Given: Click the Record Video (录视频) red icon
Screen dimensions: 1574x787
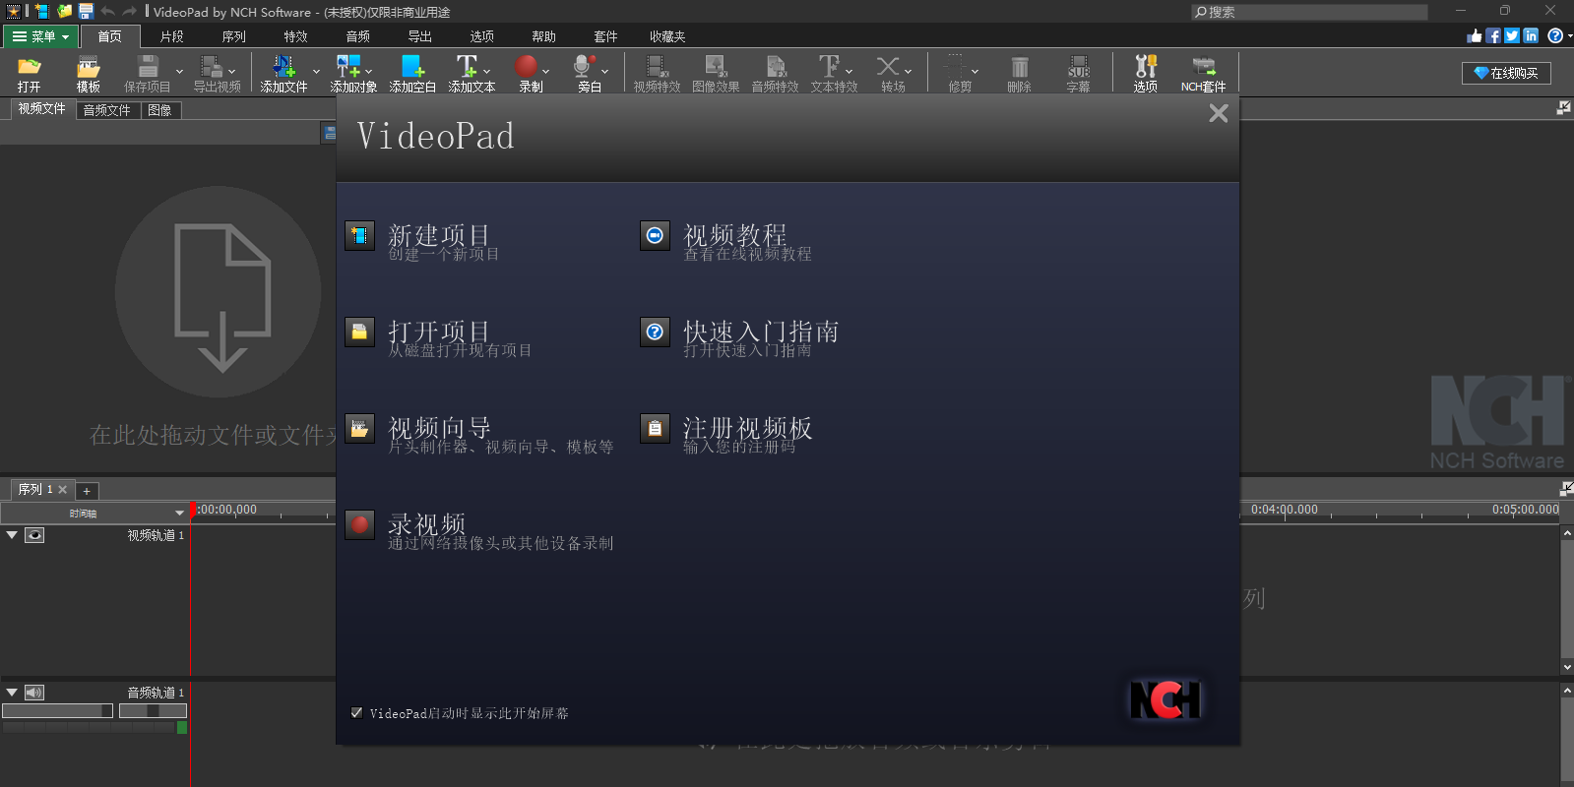Looking at the screenshot, I should tap(359, 525).
